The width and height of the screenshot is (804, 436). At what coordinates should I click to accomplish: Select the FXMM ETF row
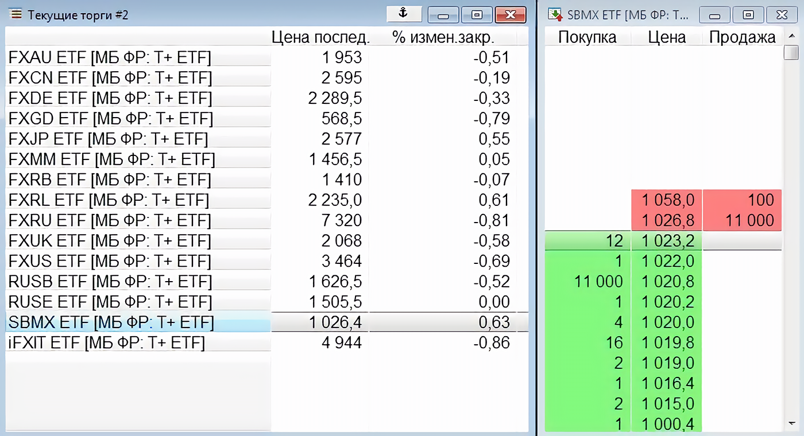267,159
